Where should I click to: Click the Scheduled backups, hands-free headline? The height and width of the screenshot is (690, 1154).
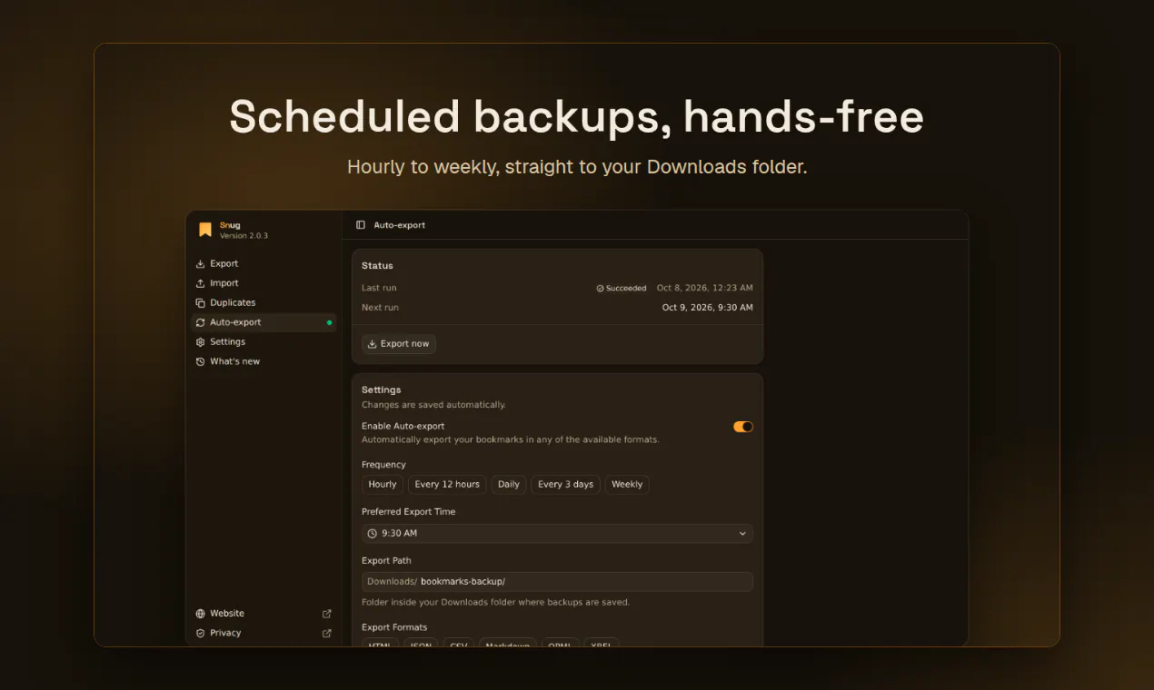577,116
